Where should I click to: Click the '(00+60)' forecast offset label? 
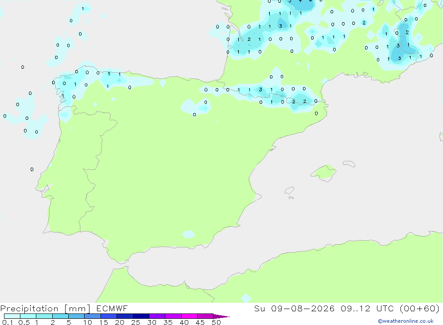point(420,308)
